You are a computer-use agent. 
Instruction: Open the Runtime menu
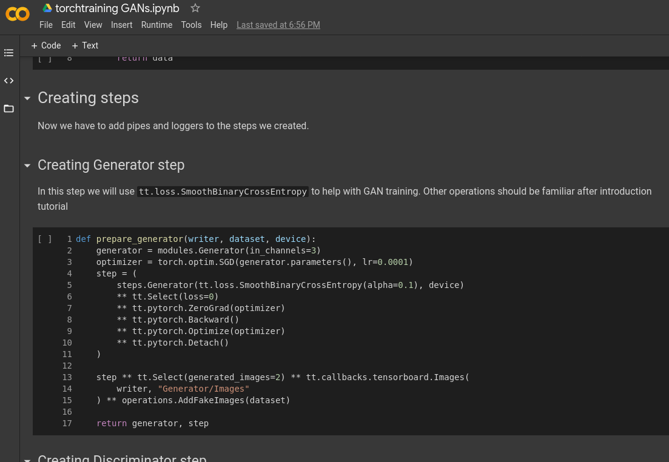pyautogui.click(x=156, y=25)
